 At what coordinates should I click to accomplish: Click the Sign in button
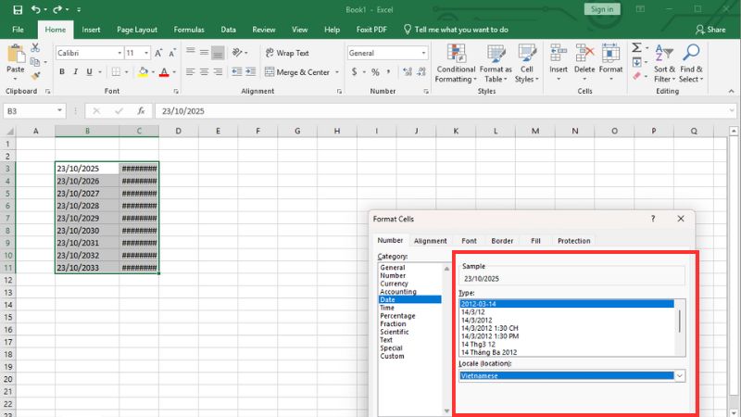600,9
